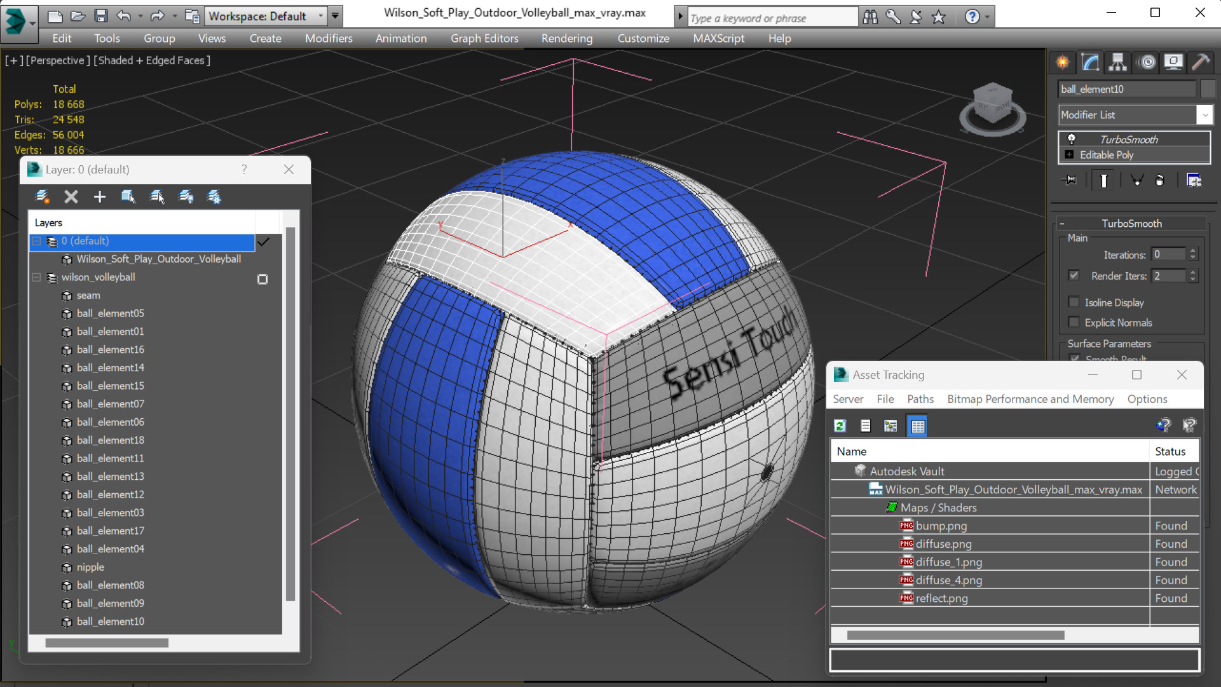
Task: Open the Graph Editors menu
Action: pyautogui.click(x=484, y=38)
